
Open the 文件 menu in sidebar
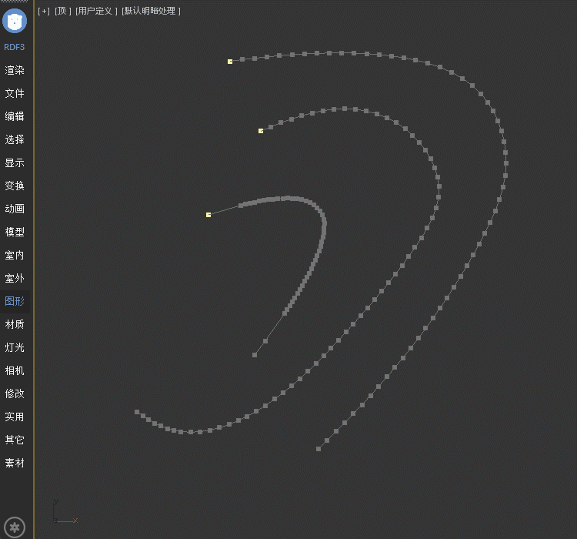(x=15, y=93)
